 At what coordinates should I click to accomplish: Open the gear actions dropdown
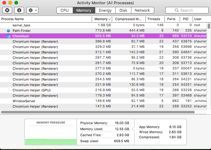(x=32, y=10)
